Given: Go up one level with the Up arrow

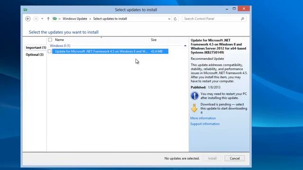Looking at the screenshot, I should (x=48, y=19).
